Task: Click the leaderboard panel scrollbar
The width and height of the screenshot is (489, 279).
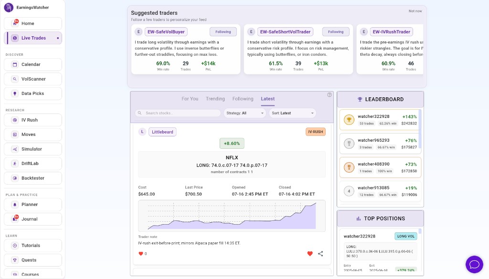Action: pyautogui.click(x=420, y=129)
